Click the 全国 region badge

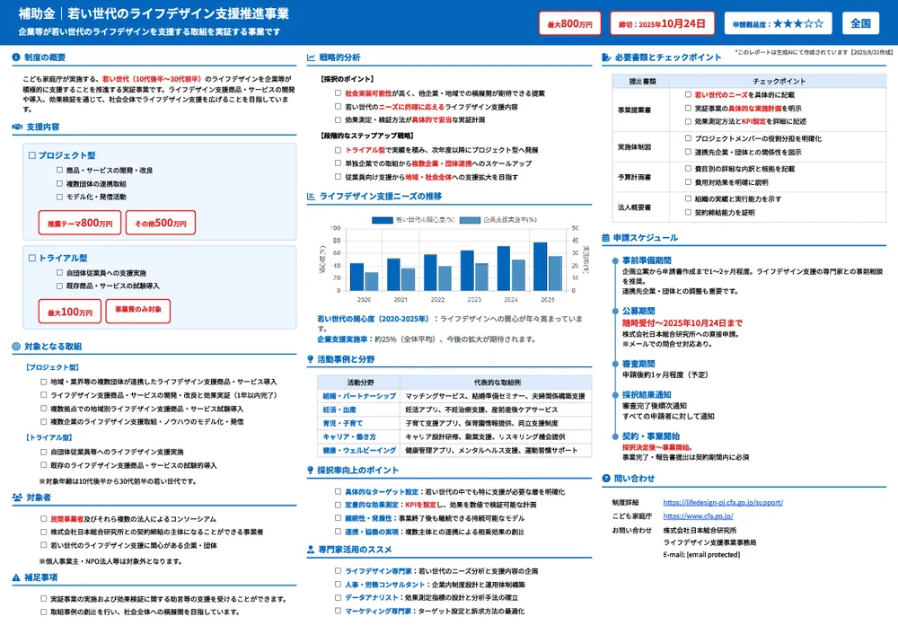(x=861, y=23)
